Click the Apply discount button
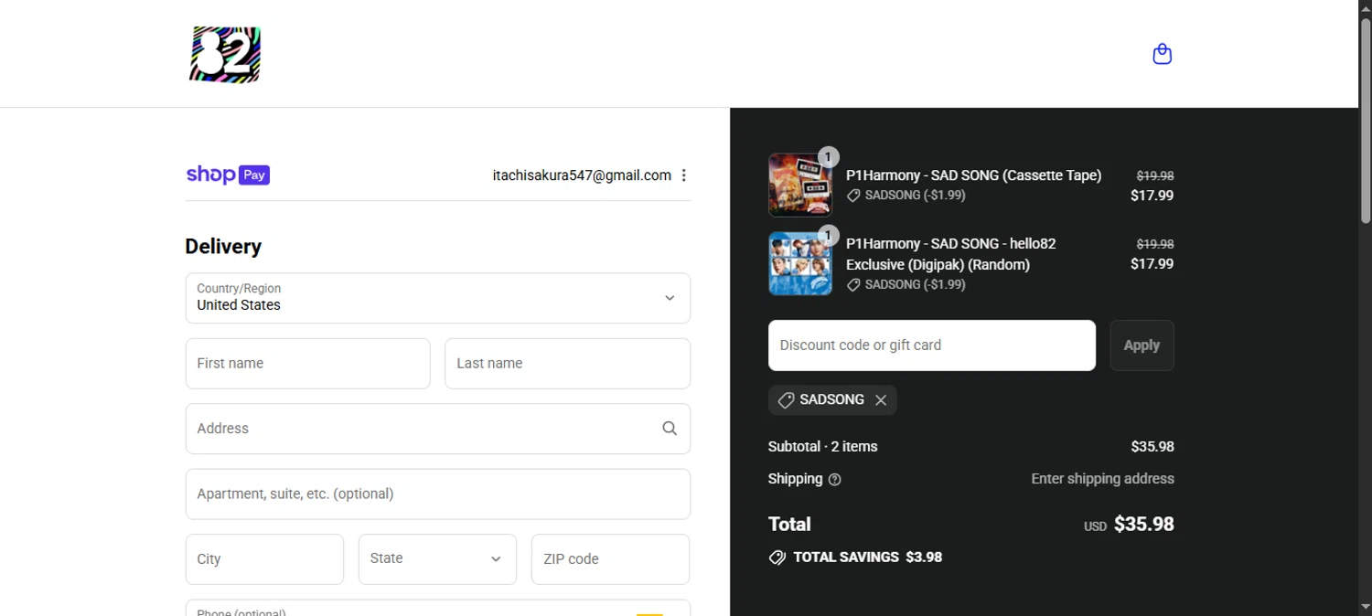This screenshot has width=1372, height=616. (1142, 345)
